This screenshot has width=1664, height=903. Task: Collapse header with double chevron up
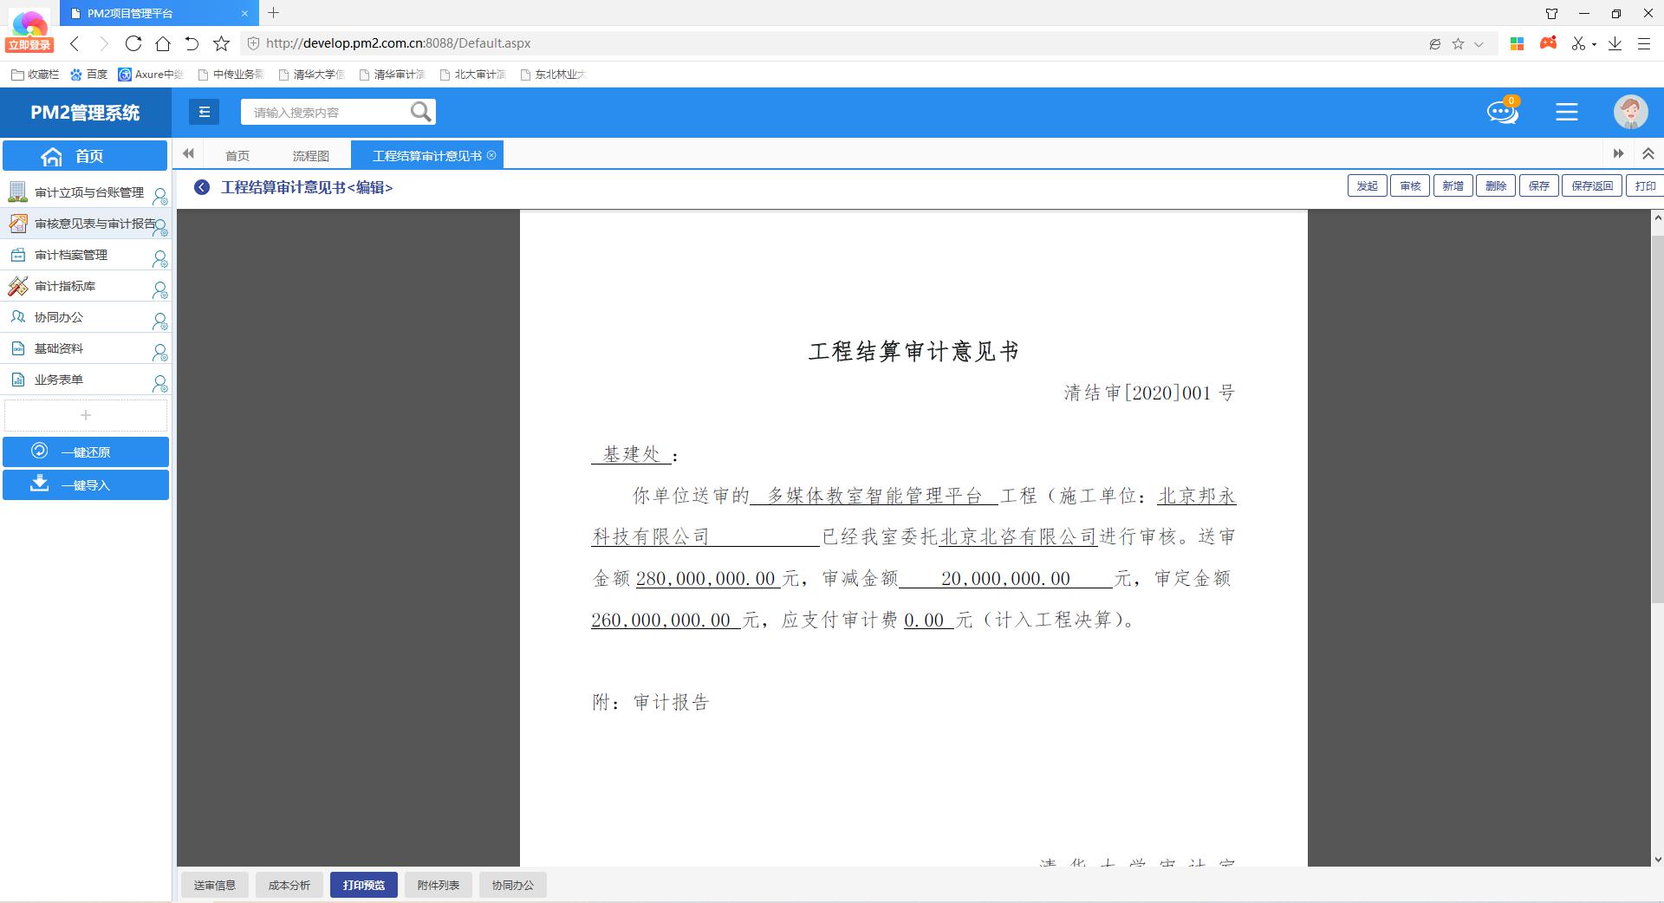click(x=1648, y=154)
